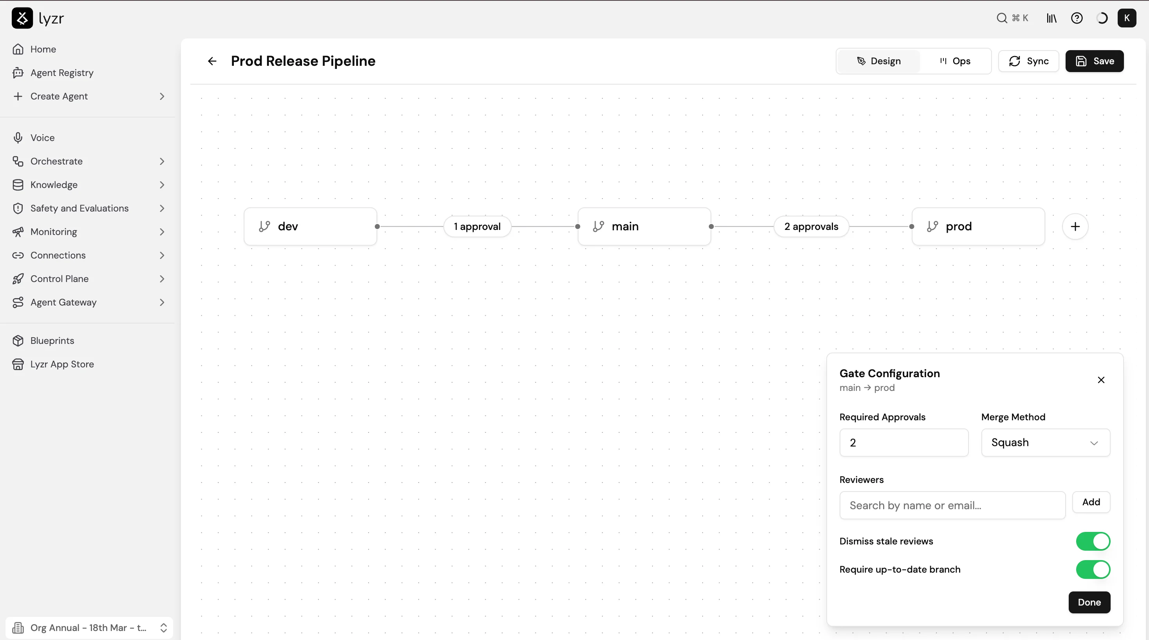Click the Monitoring telescope icon
Image resolution: width=1149 pixels, height=640 pixels.
(18, 232)
